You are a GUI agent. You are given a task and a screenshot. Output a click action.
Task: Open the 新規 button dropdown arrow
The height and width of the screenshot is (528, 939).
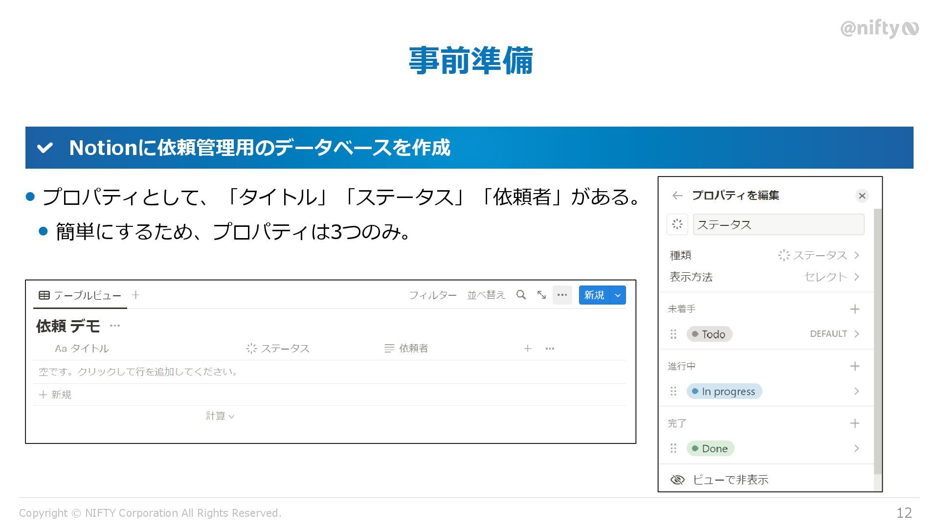(x=618, y=295)
